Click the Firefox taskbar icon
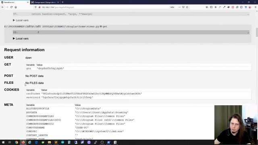The image size is (258, 145). (x=23, y=142)
